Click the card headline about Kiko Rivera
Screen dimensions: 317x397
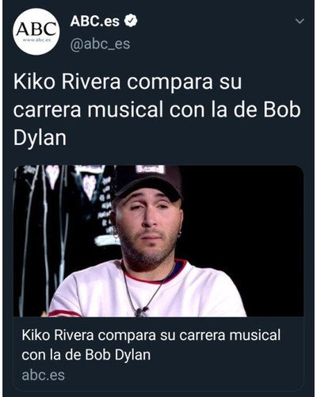point(151,345)
